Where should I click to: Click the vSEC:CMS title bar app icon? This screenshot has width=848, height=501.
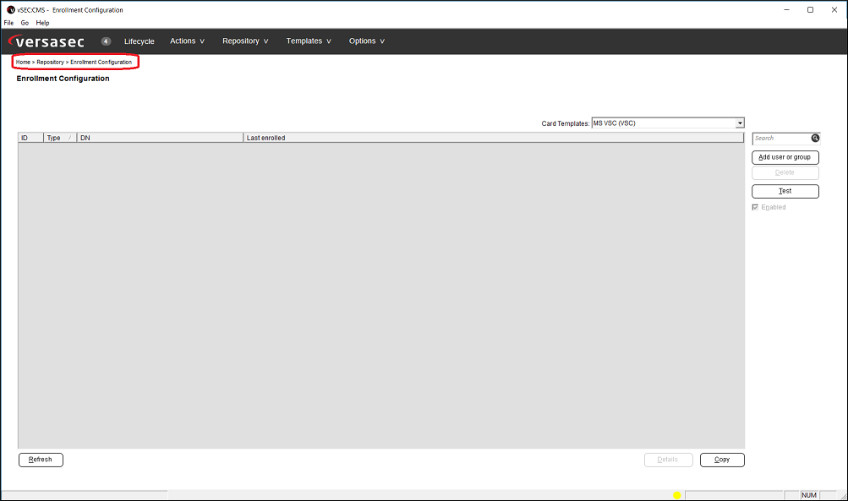pyautogui.click(x=10, y=10)
